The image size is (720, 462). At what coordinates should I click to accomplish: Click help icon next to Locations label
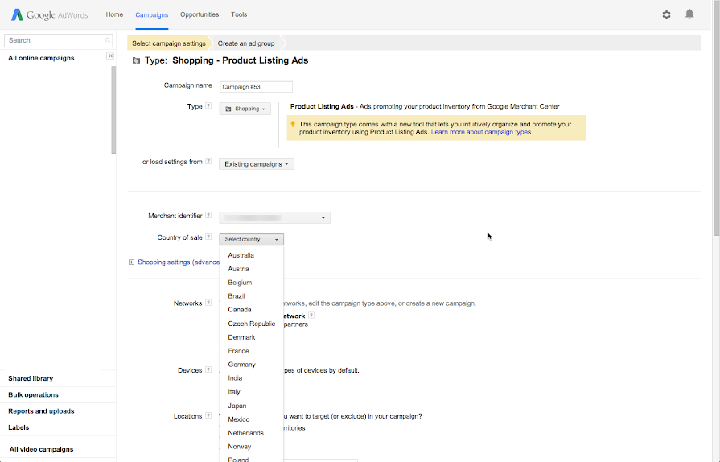point(208,416)
